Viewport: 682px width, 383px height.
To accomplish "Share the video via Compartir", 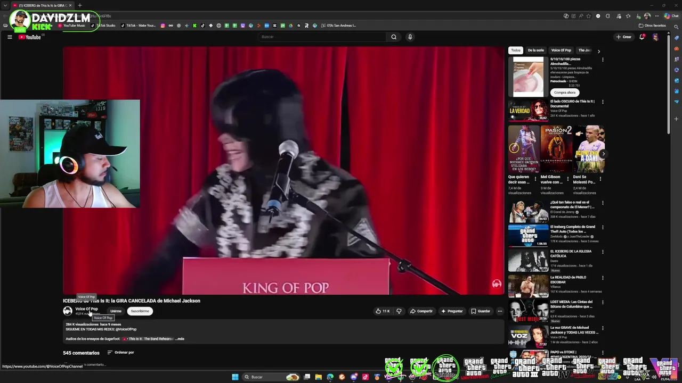I will click(421, 311).
